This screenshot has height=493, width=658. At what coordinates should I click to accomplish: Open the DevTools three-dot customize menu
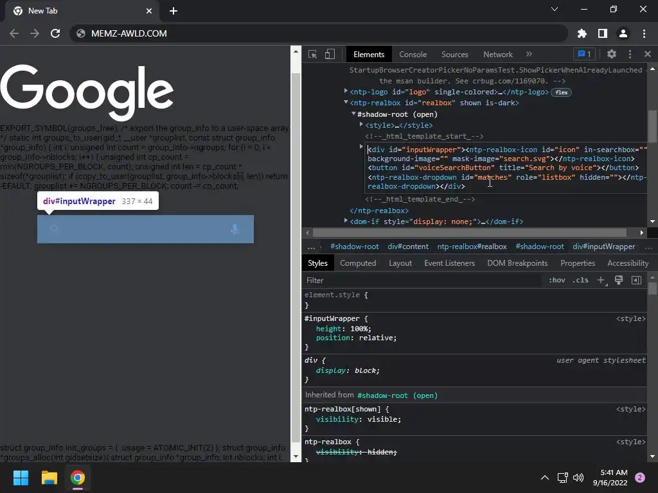pyautogui.click(x=630, y=54)
